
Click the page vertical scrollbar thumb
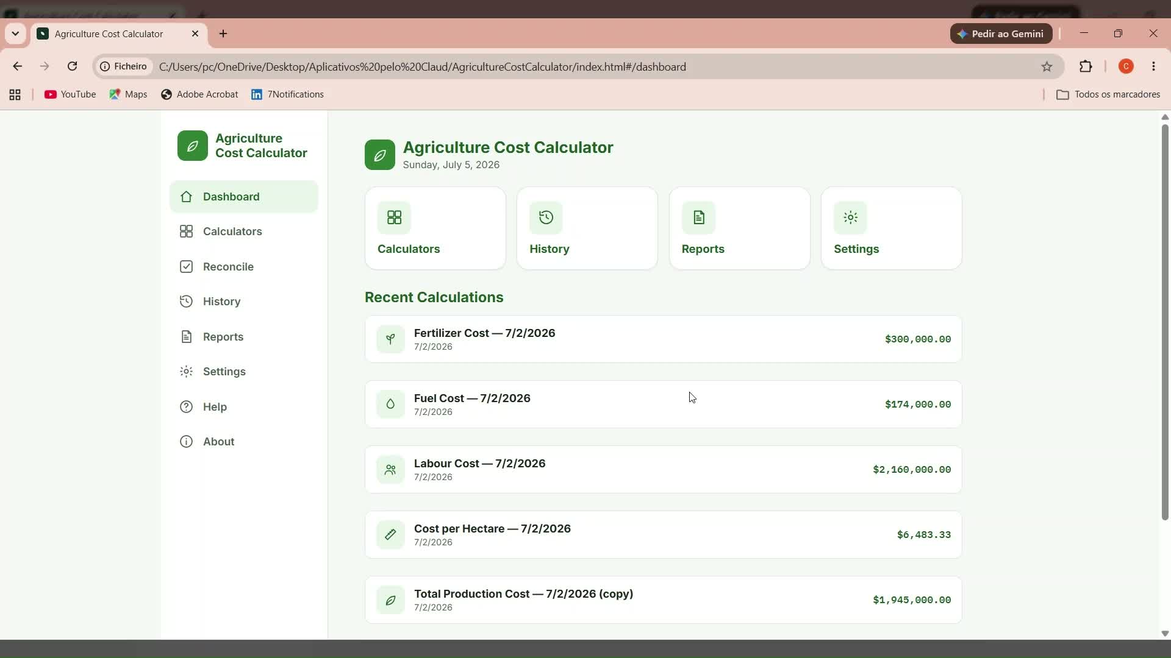pyautogui.click(x=1164, y=322)
